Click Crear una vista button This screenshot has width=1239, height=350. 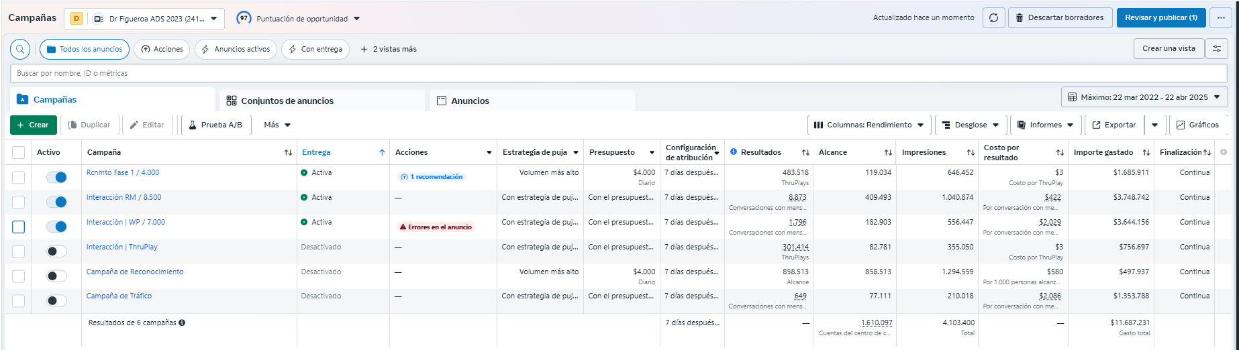coord(1169,48)
